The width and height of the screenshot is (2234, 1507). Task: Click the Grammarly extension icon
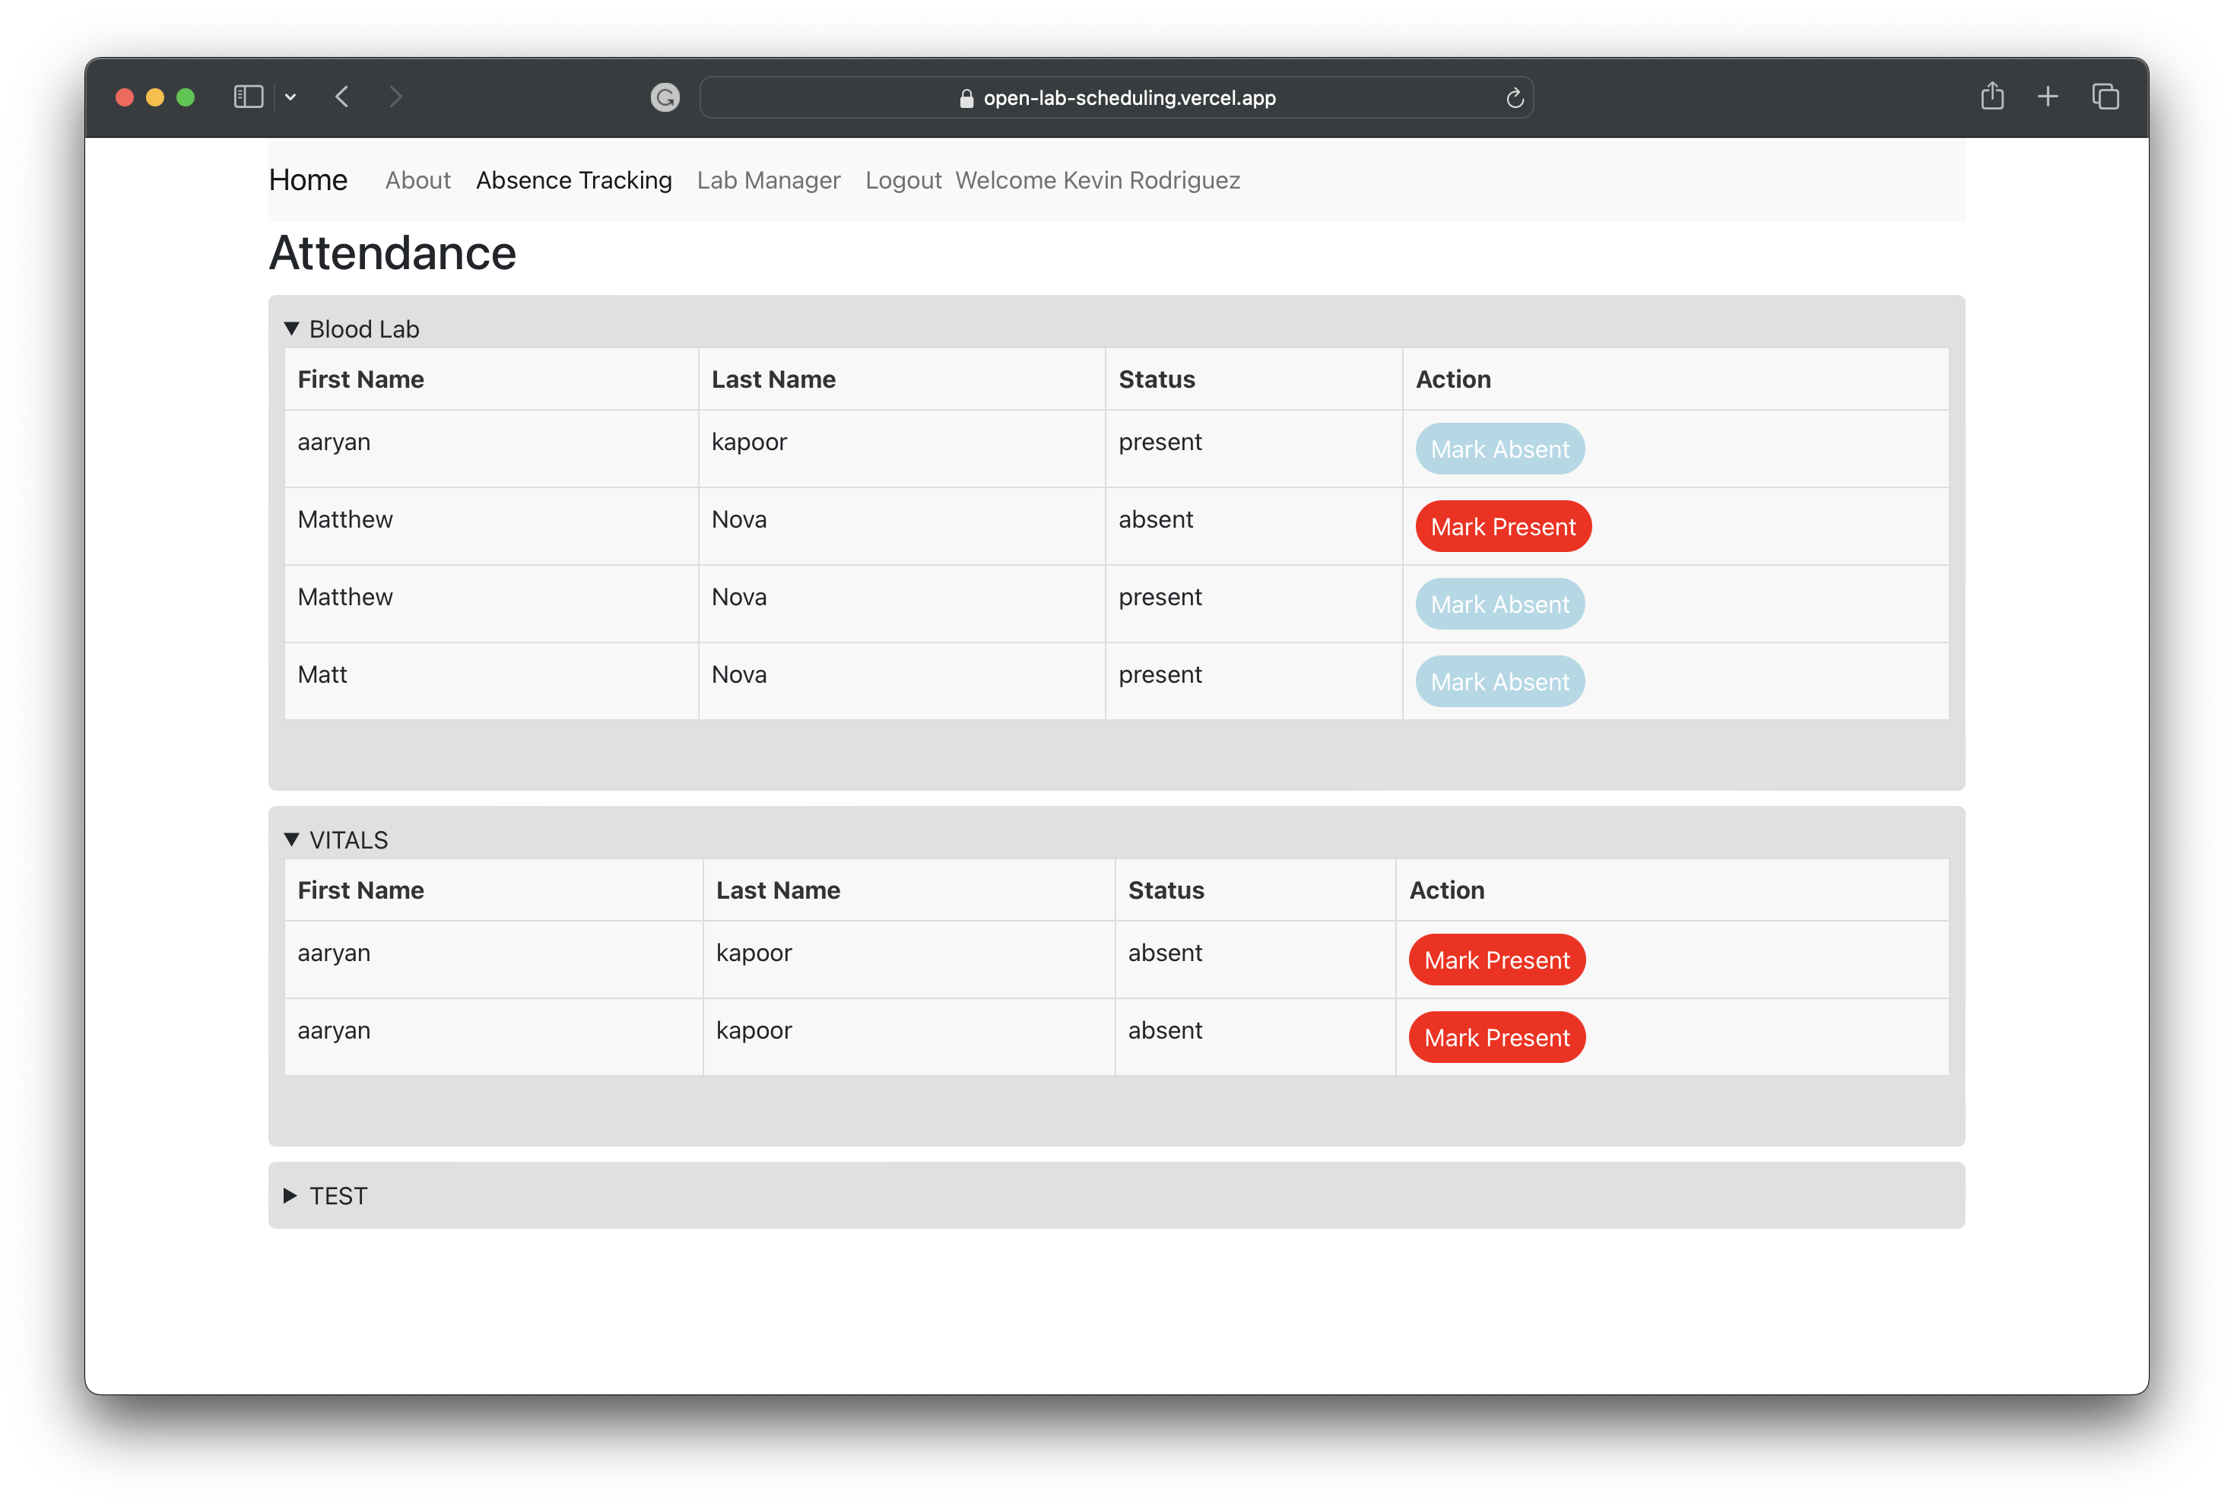pos(665,97)
